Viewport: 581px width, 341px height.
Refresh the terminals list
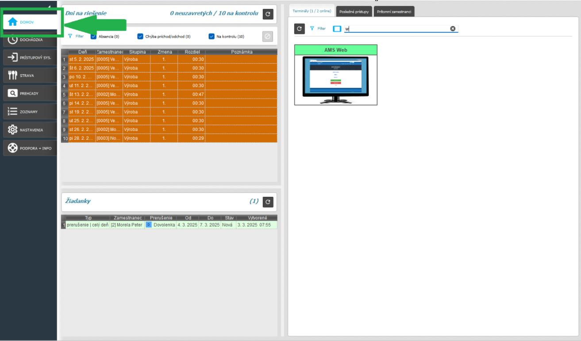[300, 29]
